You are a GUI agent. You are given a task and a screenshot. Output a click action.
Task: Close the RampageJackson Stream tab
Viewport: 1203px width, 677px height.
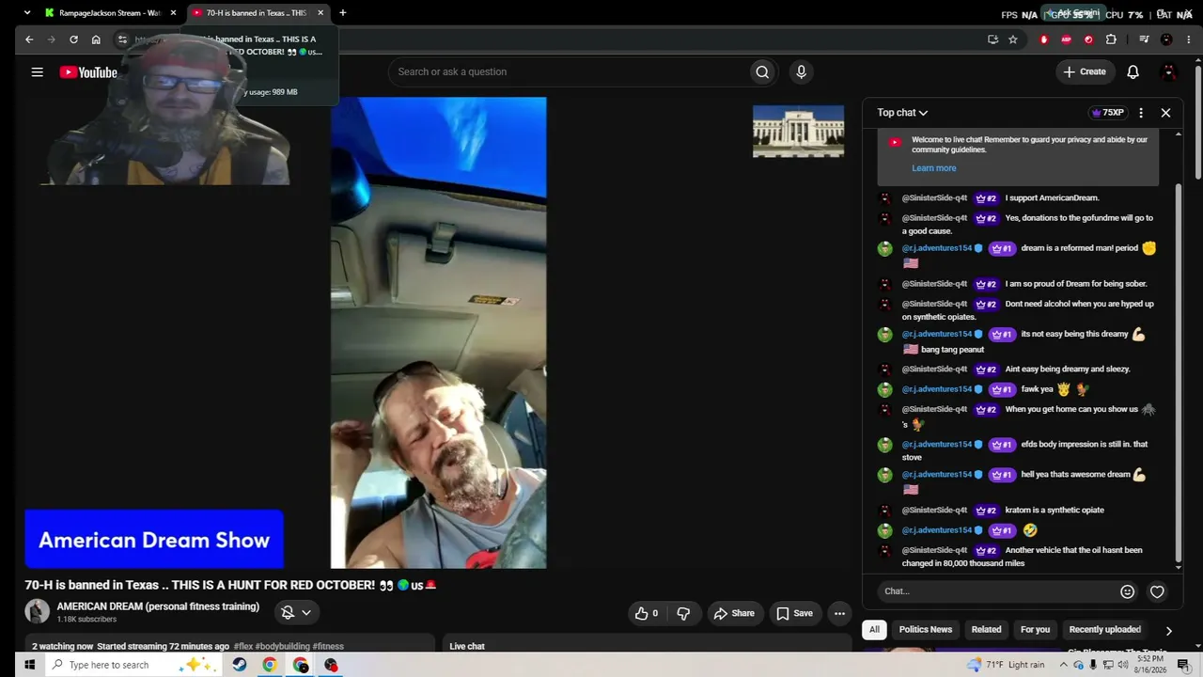(x=173, y=13)
